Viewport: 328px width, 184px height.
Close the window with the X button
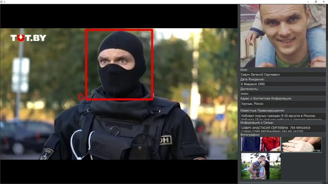[324, 2]
